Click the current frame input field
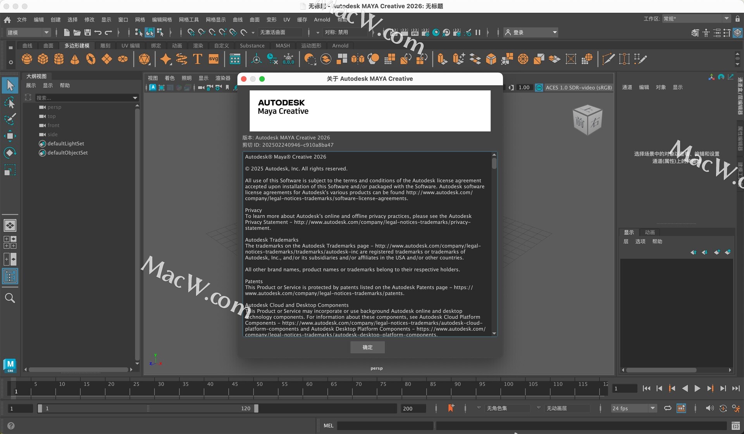Viewport: 744px width, 434px height. click(625, 388)
